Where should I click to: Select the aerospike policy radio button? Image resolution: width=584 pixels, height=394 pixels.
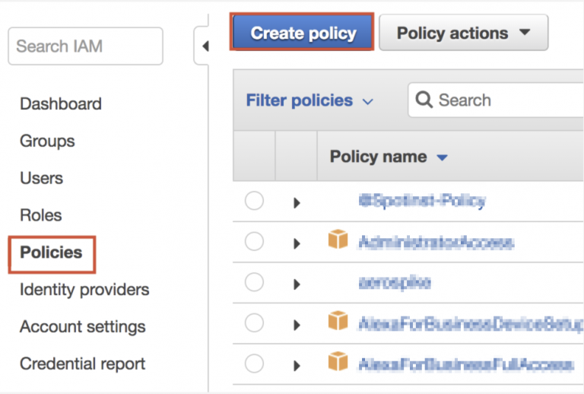coord(254,282)
